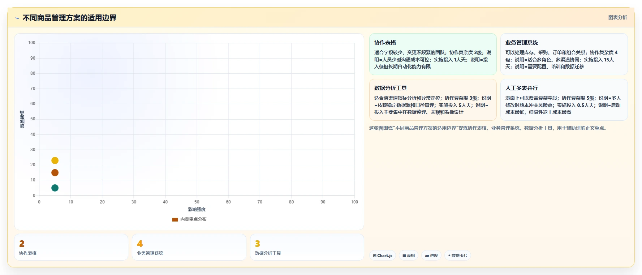
Task: Click the lightning icon beside the title
Action: (17, 18)
